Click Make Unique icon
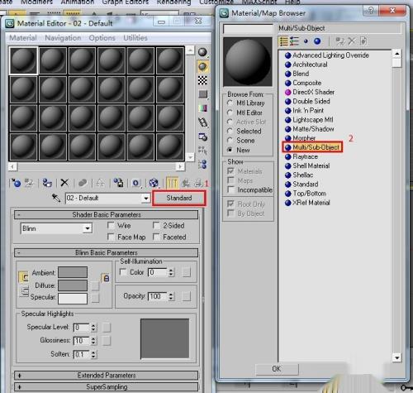 (100, 183)
